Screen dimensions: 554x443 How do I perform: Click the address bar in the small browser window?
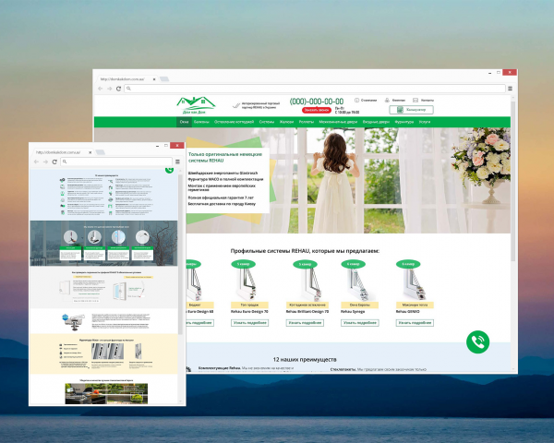116,162
